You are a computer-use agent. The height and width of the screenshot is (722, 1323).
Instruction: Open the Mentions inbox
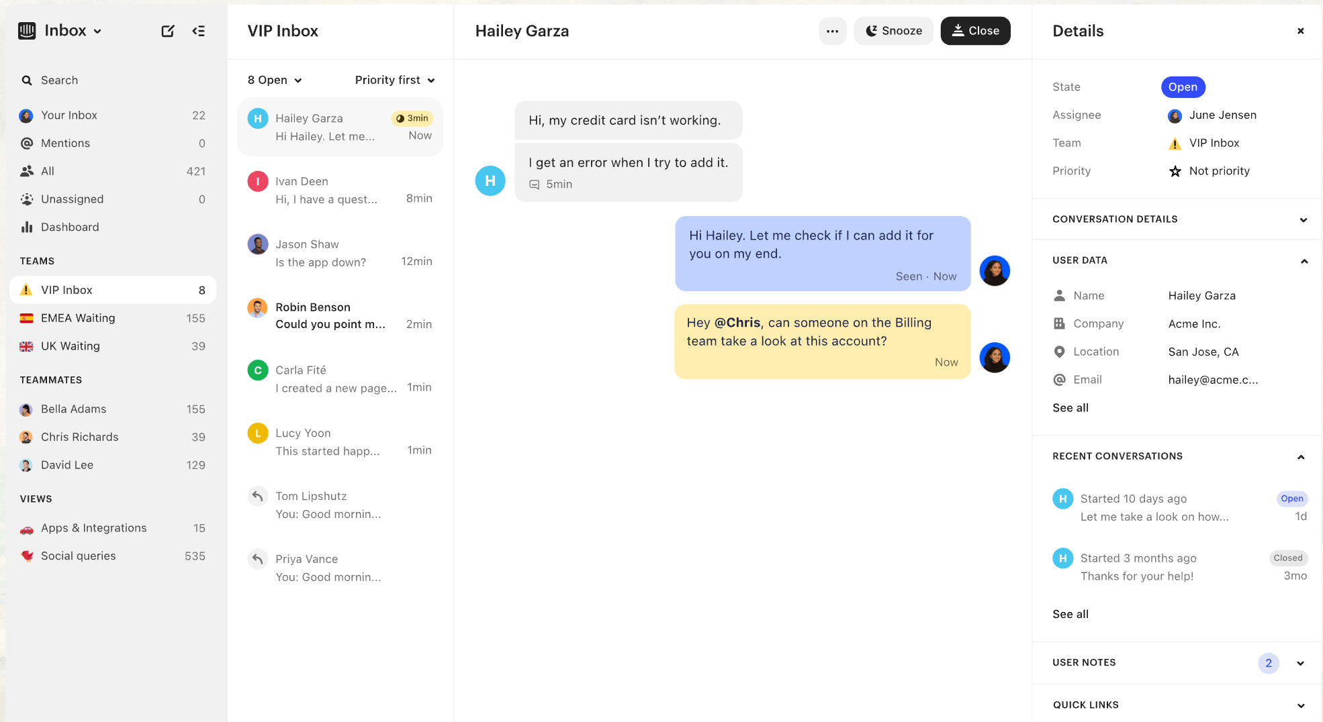click(x=65, y=143)
